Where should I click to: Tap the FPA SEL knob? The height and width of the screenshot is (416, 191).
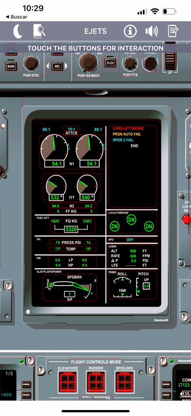click(151, 63)
